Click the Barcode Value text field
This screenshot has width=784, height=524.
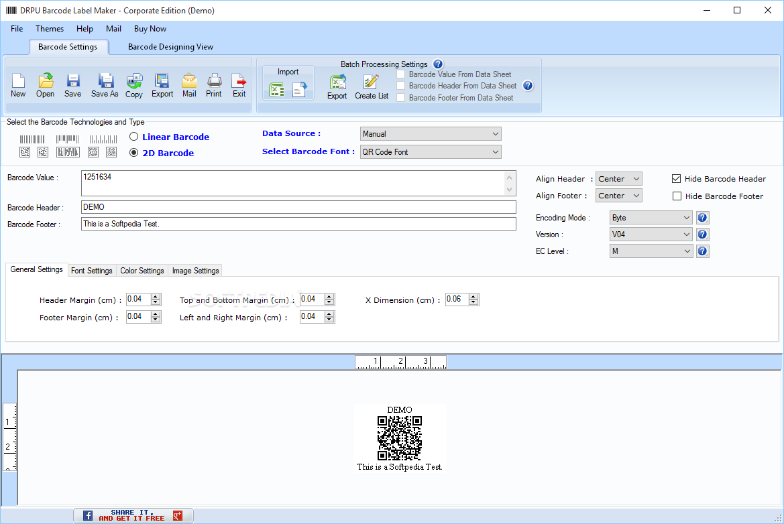click(298, 184)
